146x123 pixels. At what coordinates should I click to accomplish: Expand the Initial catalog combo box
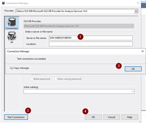click(133, 91)
